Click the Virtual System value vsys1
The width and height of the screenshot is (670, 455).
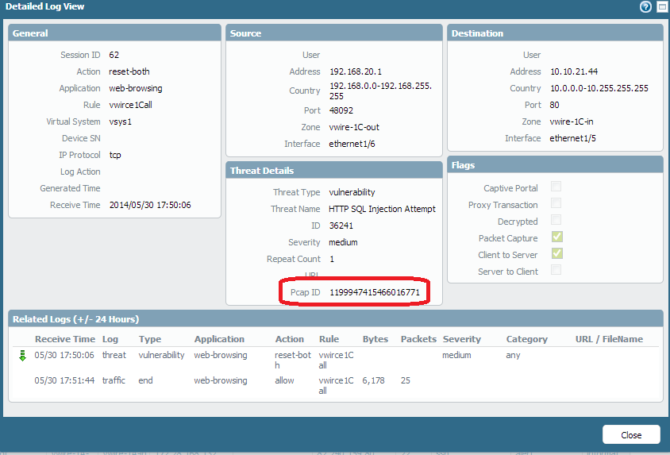point(120,121)
